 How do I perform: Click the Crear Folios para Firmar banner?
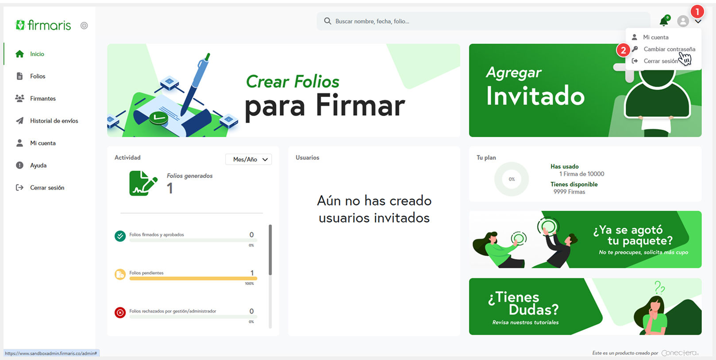tap(283, 90)
